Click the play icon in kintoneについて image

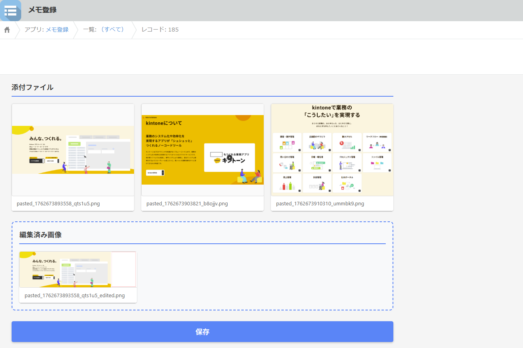click(x=229, y=157)
